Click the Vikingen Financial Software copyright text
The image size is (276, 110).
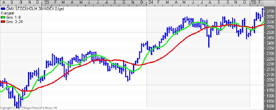(x=29, y=108)
